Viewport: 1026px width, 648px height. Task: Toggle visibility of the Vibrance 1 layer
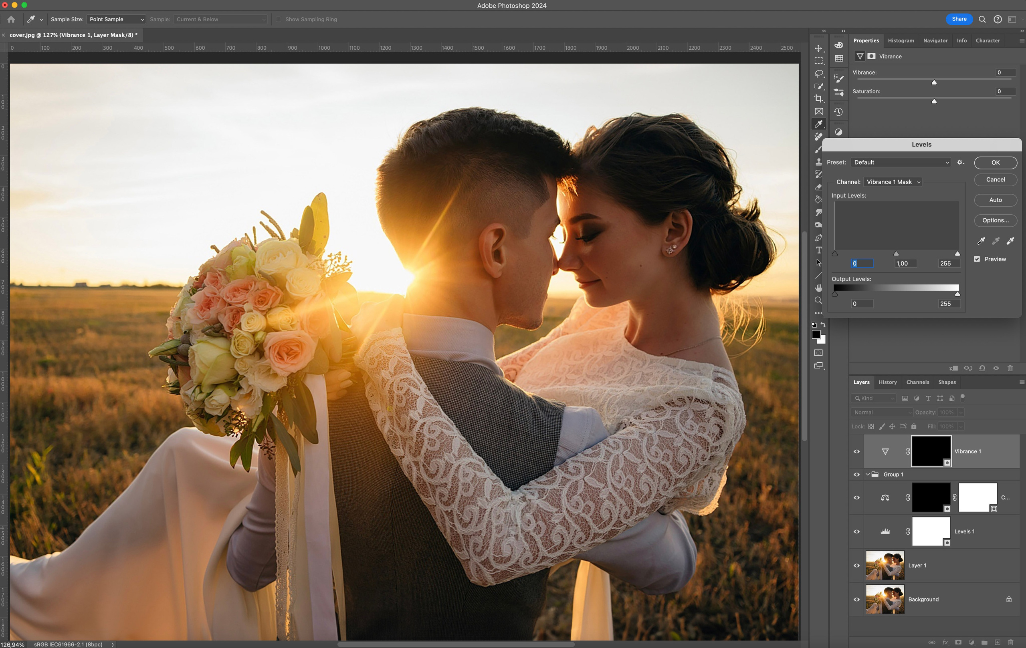(856, 451)
